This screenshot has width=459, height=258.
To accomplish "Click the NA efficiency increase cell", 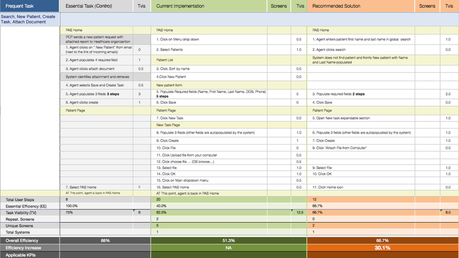I will coord(229,248).
